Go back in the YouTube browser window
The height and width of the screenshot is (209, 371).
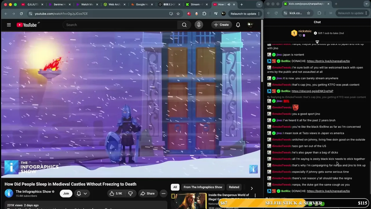(x=6, y=14)
